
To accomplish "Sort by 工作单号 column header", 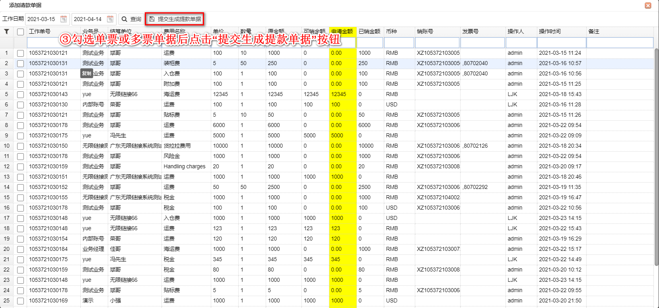I will (40, 32).
